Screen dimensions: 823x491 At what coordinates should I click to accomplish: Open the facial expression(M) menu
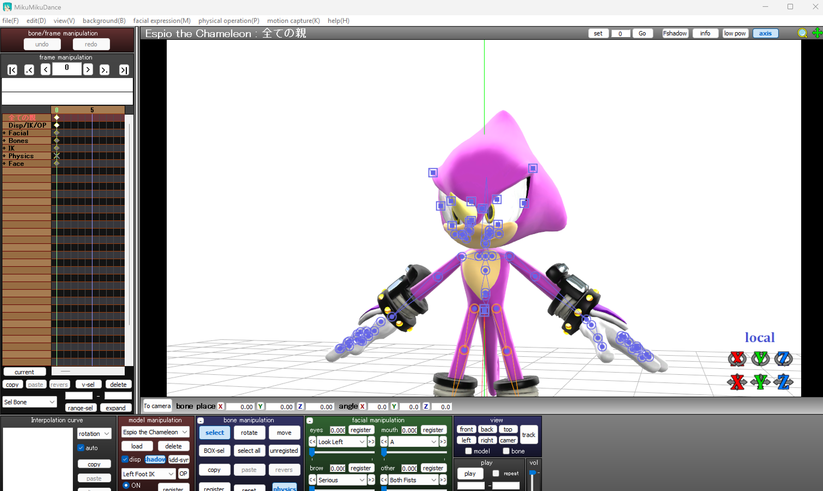click(162, 20)
